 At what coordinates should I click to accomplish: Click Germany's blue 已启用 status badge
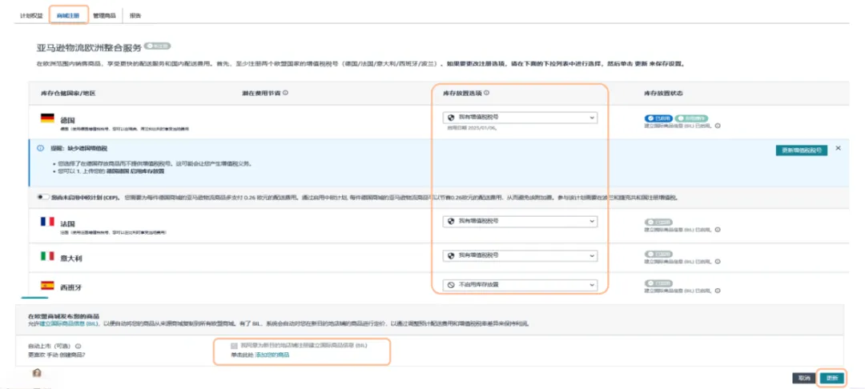coord(658,118)
